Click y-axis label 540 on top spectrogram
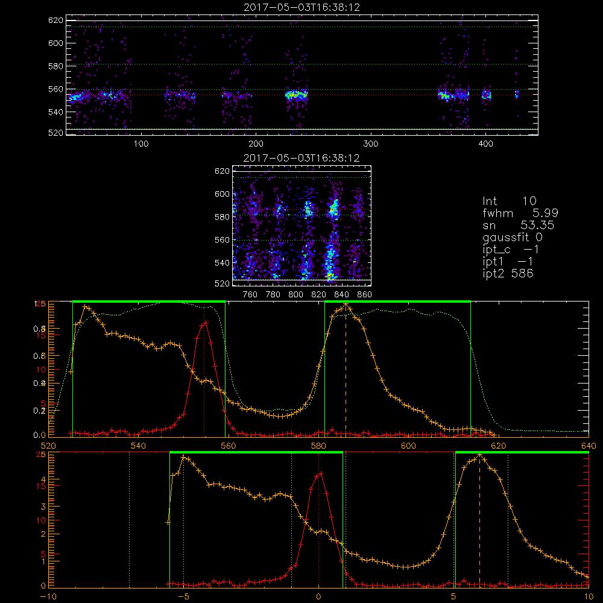Viewport: 603px width, 603px height. (x=55, y=112)
